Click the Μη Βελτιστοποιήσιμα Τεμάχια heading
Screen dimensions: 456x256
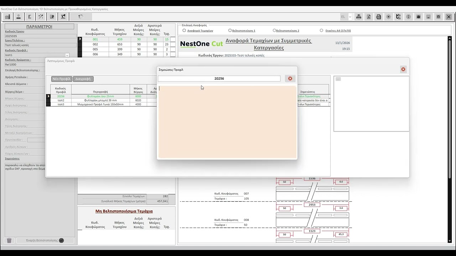coord(124,211)
